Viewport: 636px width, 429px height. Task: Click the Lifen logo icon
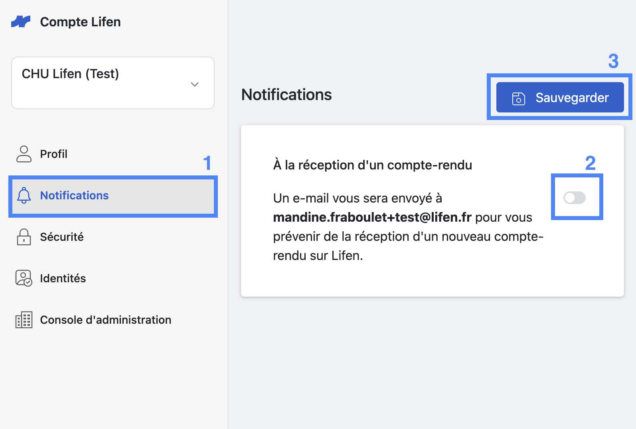click(21, 22)
